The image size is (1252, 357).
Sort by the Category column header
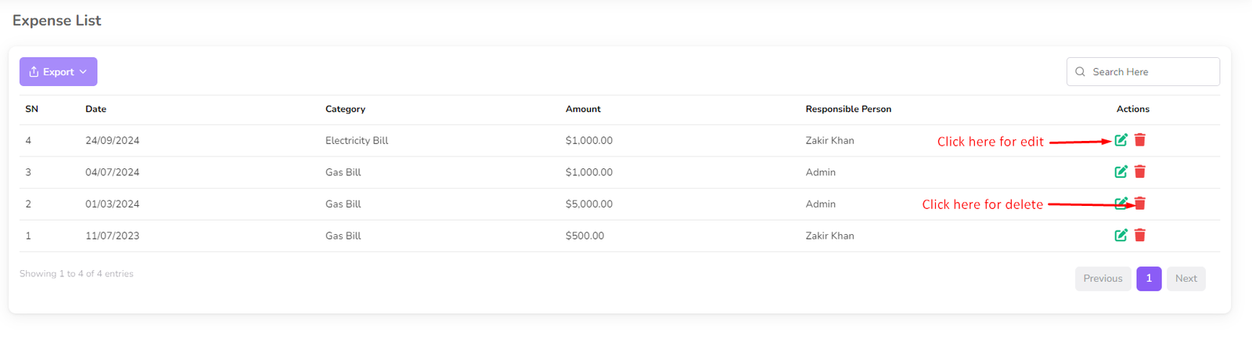coord(345,110)
